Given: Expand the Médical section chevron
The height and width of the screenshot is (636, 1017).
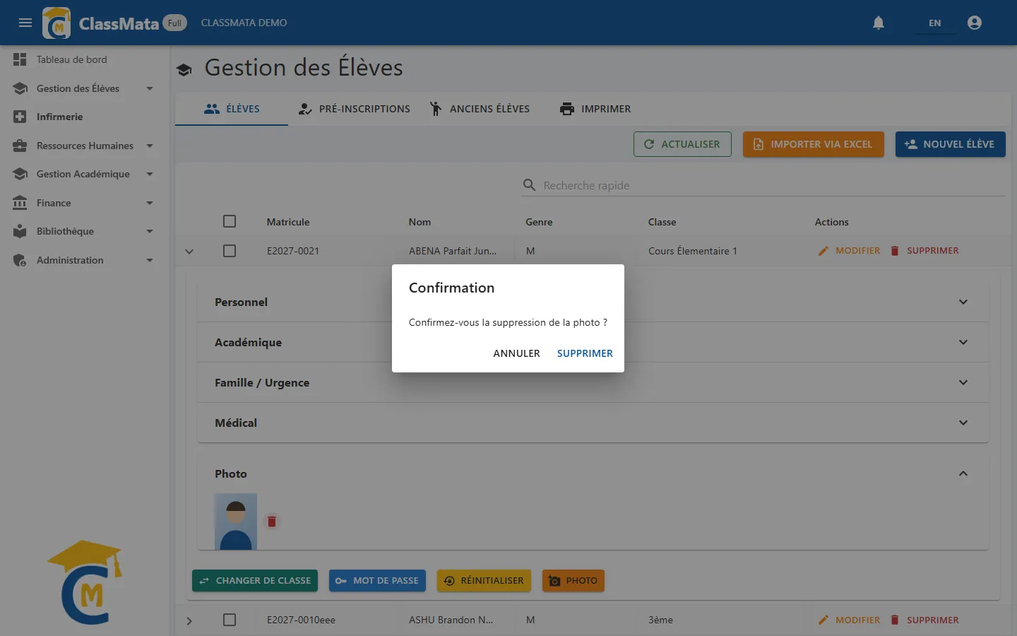Looking at the screenshot, I should pyautogui.click(x=963, y=423).
